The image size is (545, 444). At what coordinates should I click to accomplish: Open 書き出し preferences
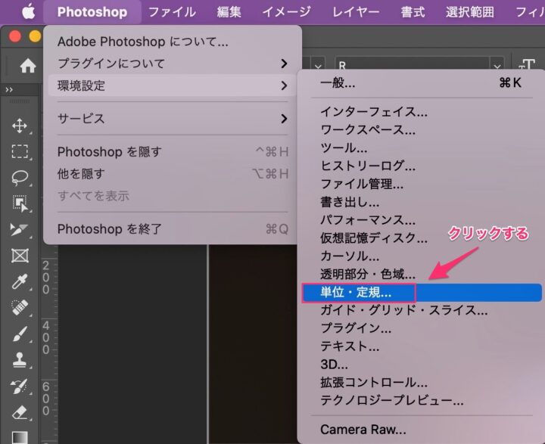tap(422, 202)
